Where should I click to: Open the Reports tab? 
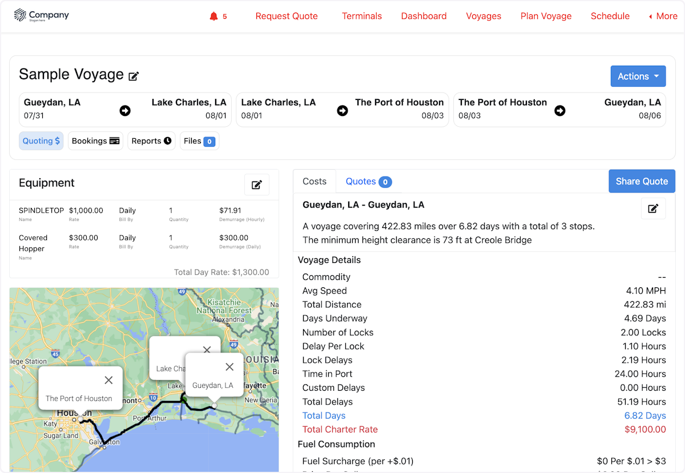(x=151, y=141)
